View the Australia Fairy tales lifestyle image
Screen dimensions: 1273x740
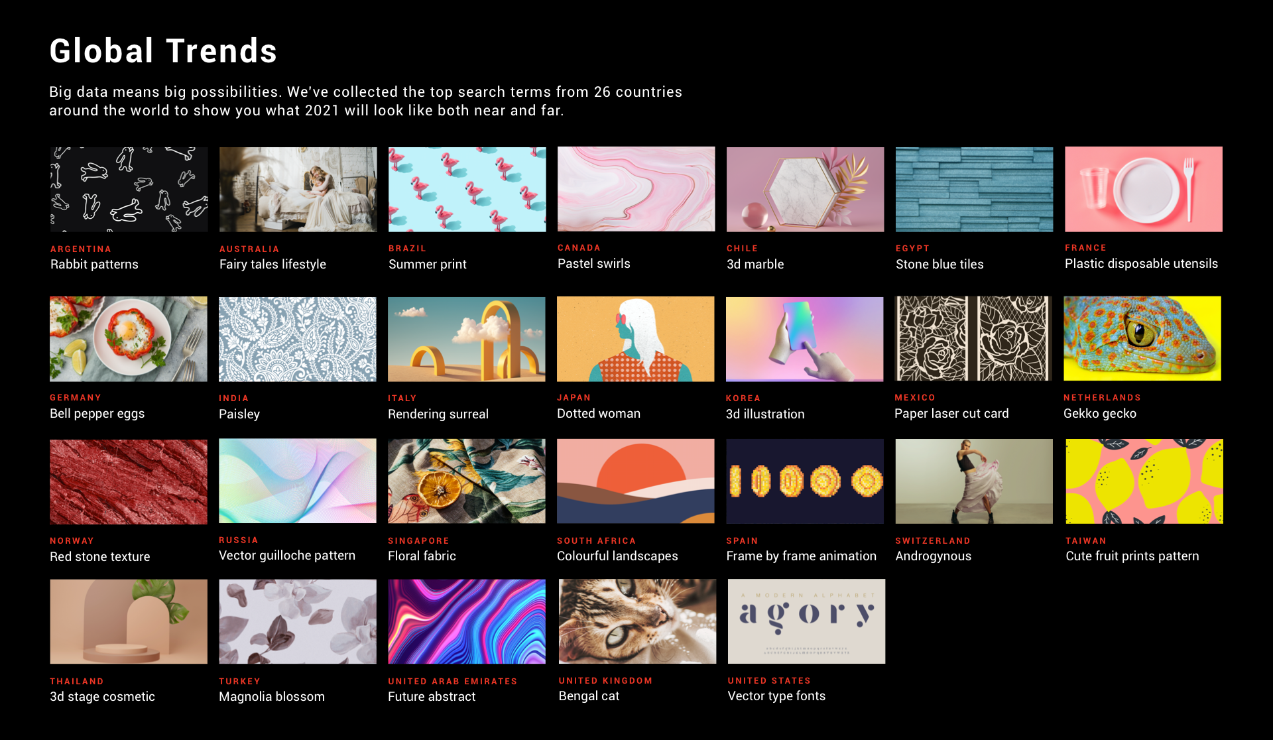pyautogui.click(x=297, y=188)
